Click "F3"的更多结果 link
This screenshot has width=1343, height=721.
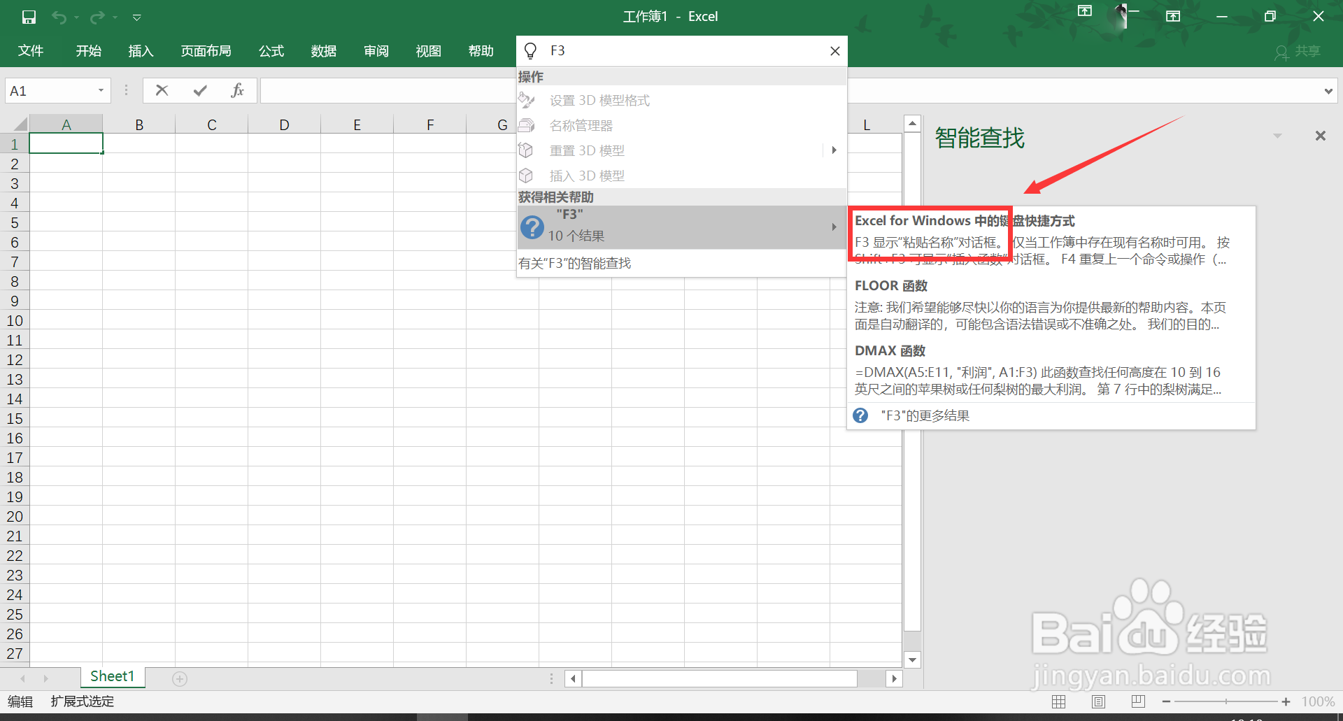pos(1051,416)
